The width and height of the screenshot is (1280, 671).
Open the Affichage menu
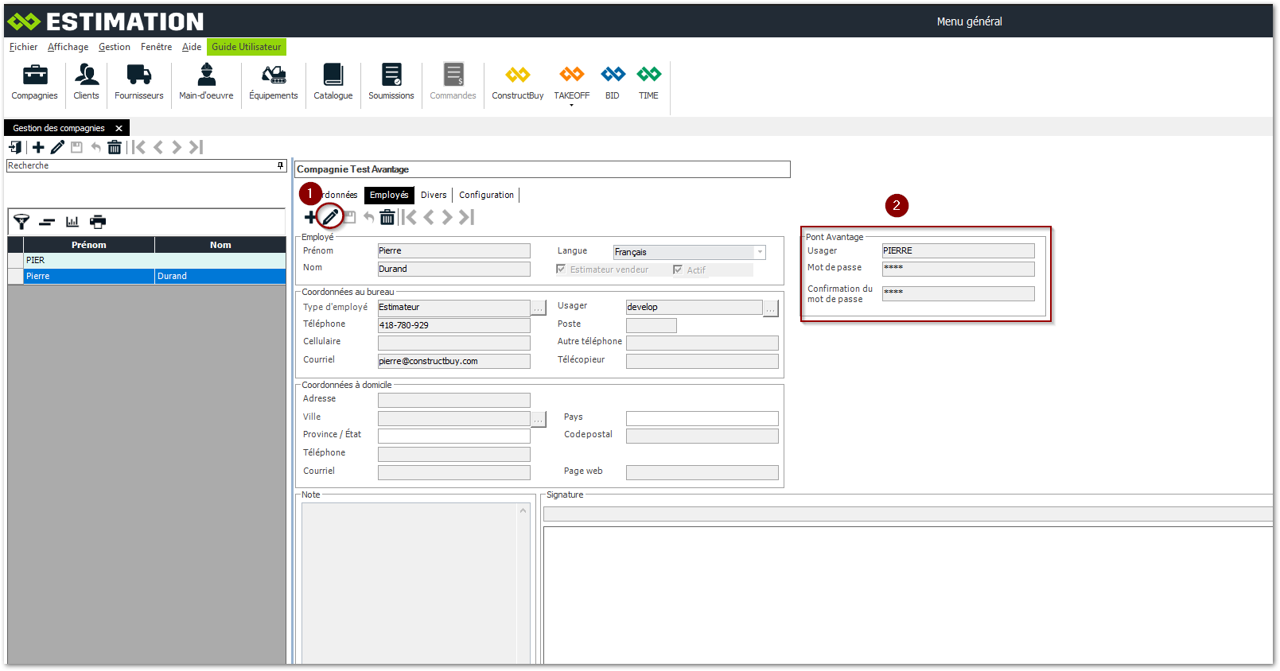pos(68,47)
